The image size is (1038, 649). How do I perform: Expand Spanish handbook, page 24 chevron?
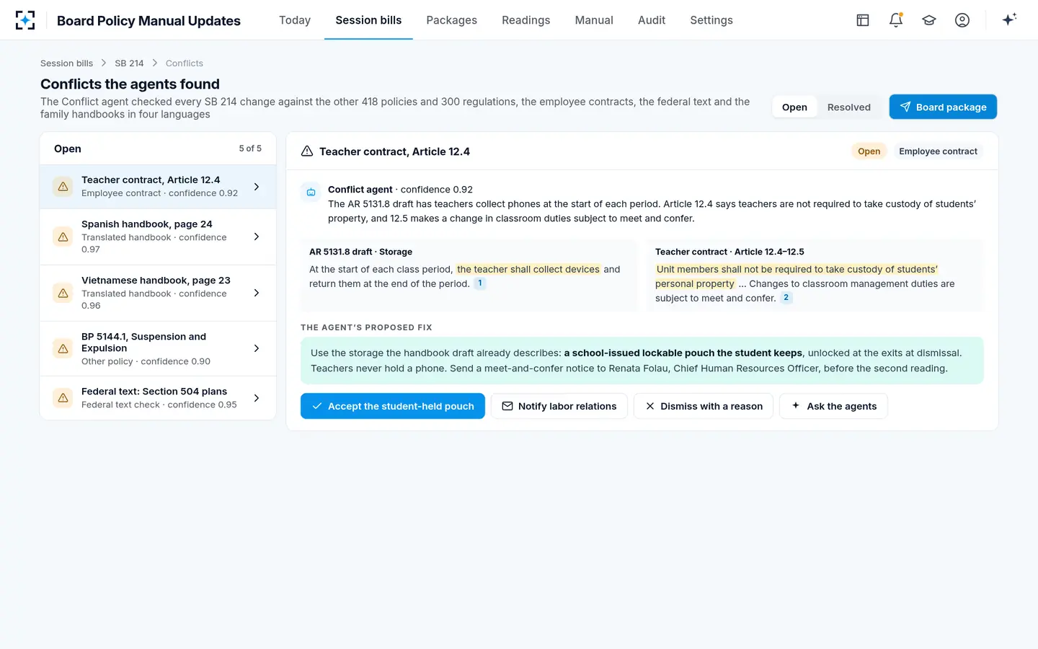[257, 237]
